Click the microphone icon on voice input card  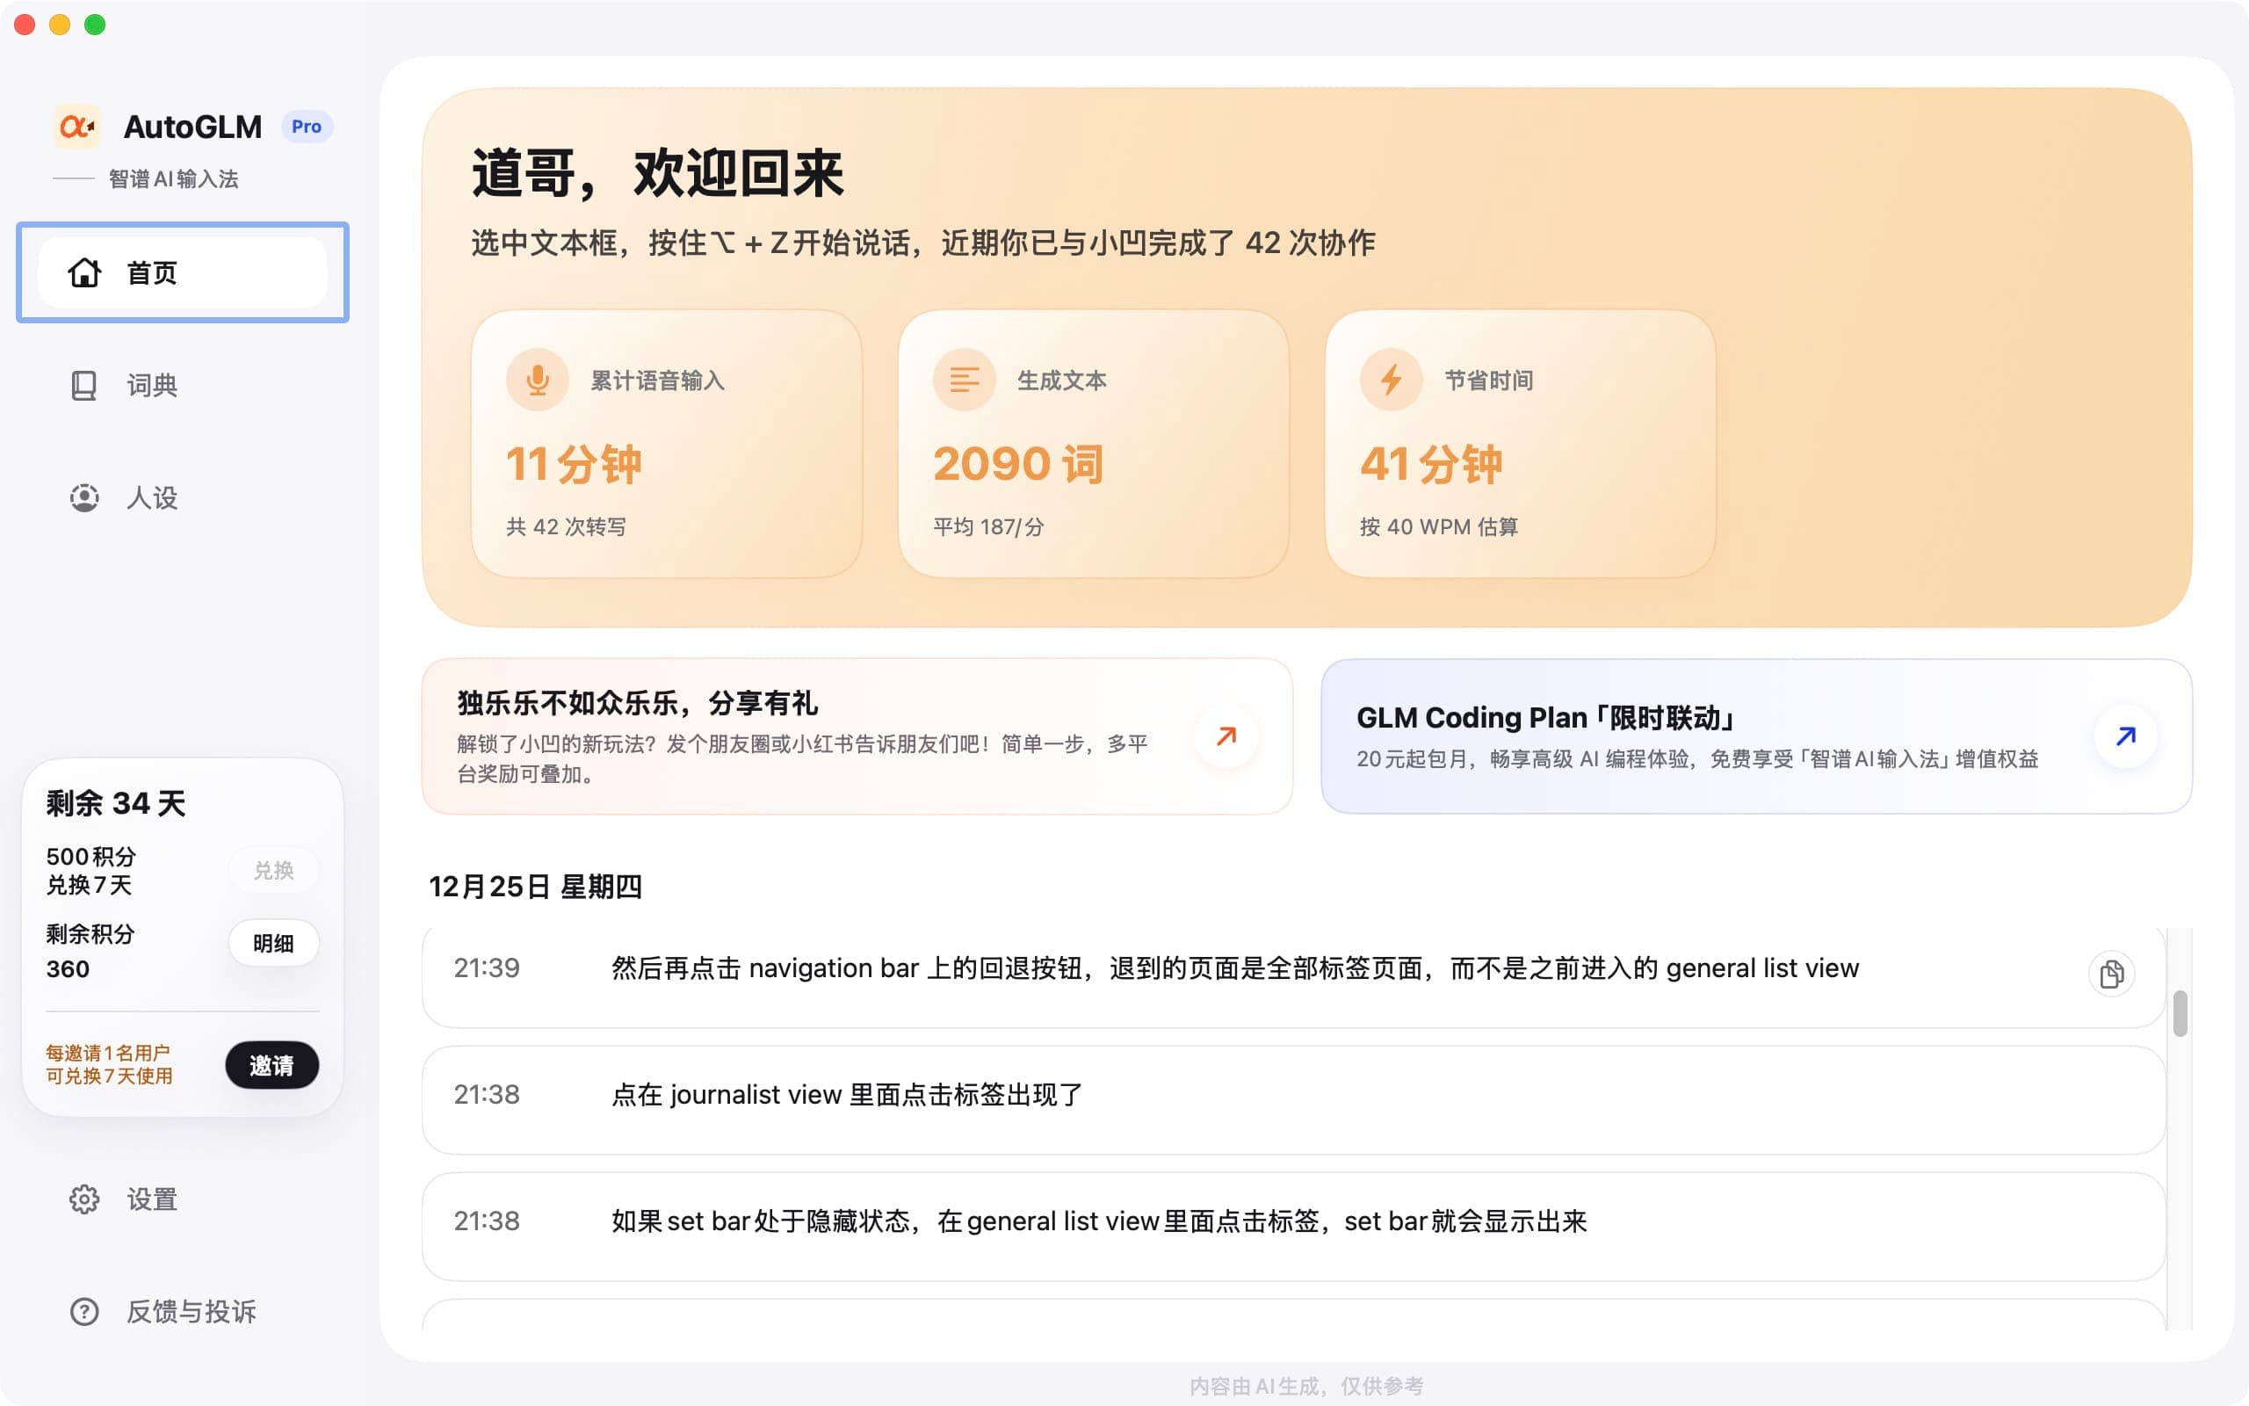pyautogui.click(x=537, y=380)
